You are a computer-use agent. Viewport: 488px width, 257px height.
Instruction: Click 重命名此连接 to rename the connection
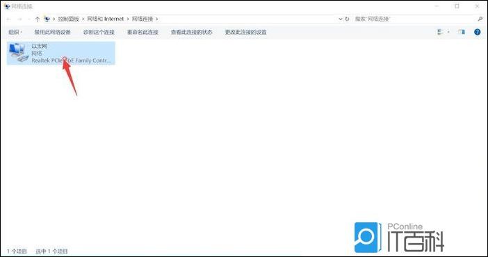coord(143,32)
